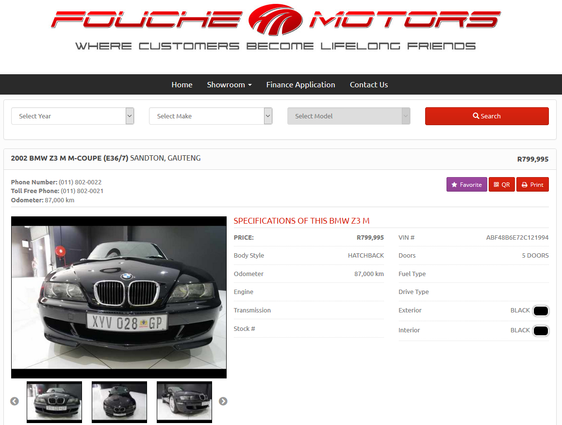Select the second thumbnail showing top view

(x=119, y=402)
